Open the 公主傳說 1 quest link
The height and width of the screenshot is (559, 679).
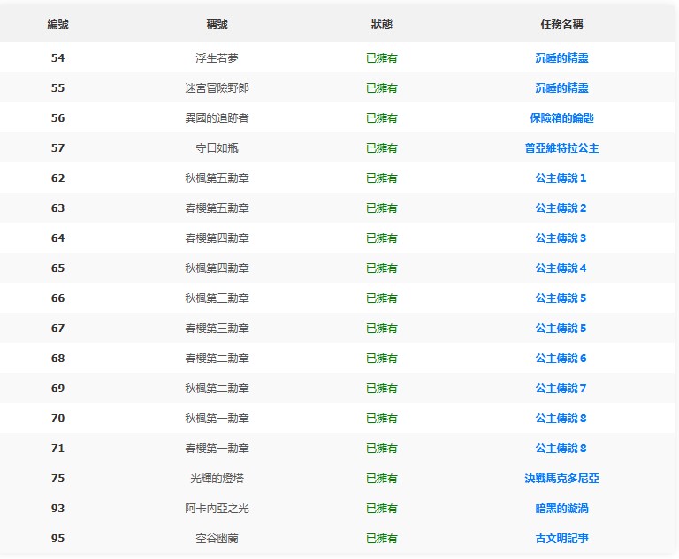click(561, 178)
